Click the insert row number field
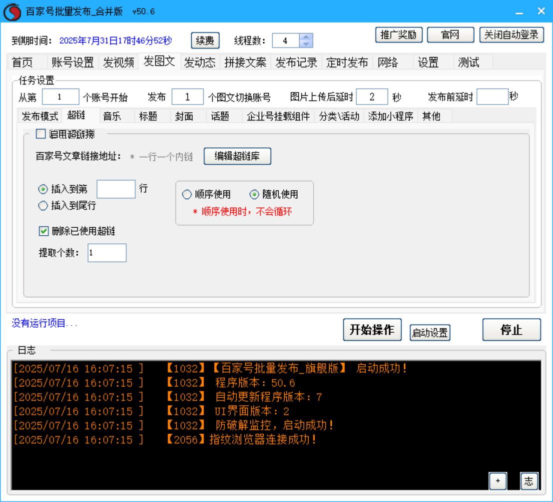Viewport: 553px width, 502px height. coord(116,189)
